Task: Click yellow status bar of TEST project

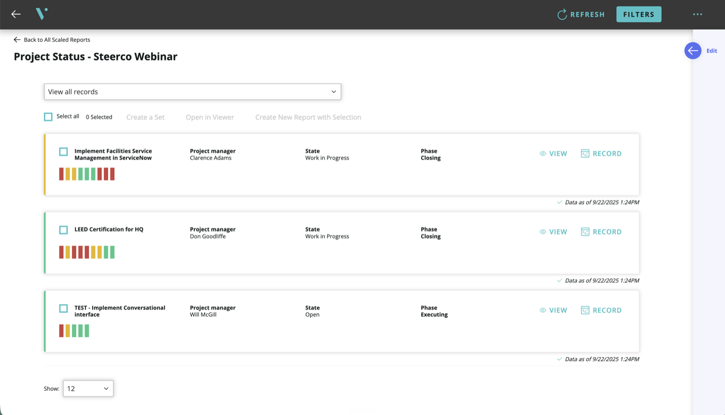Action: point(68,331)
